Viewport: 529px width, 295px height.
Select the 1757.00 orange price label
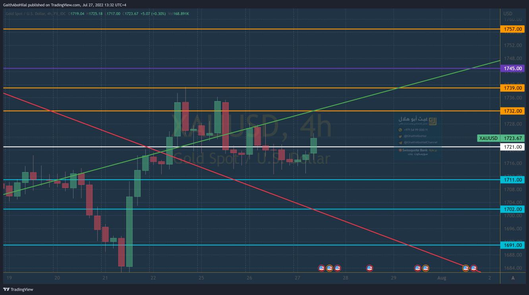(512, 29)
